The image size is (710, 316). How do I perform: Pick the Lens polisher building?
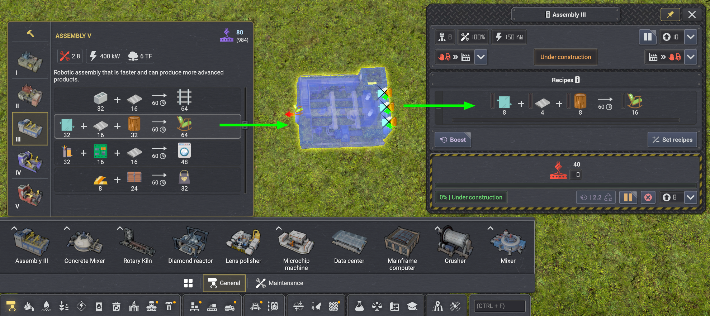tap(243, 247)
